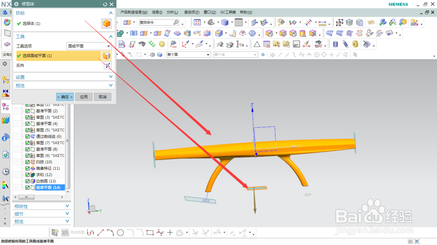Click the 查找命令 search field
The width and height of the screenshot is (437, 245).
(159, 22)
